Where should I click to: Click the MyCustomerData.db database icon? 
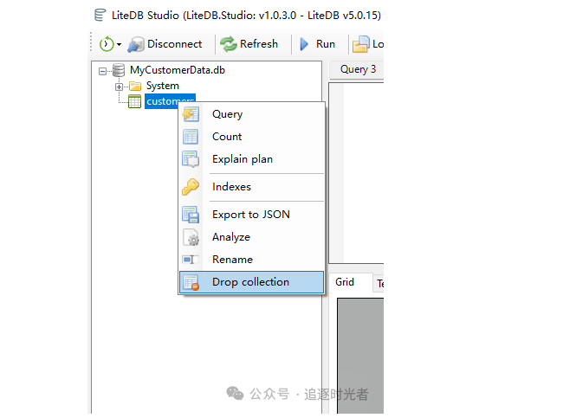tap(119, 70)
